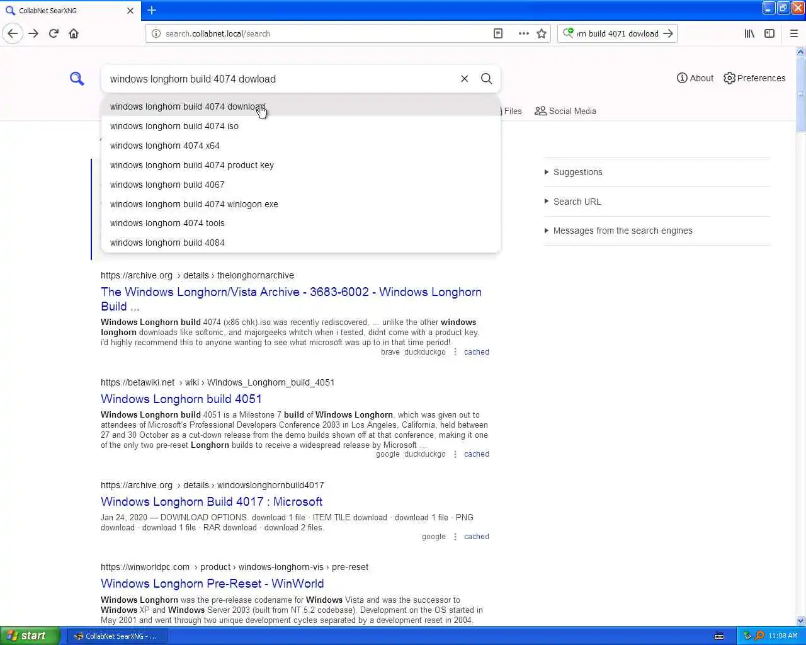Open cached link for Build 4017 result
806x645 pixels.
click(x=477, y=537)
